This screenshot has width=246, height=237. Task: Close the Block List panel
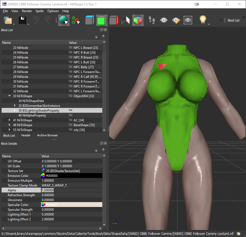pos(105,30)
